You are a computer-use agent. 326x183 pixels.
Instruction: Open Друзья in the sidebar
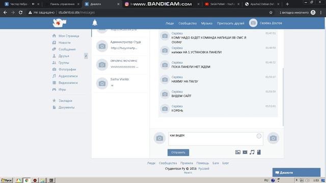64,56
